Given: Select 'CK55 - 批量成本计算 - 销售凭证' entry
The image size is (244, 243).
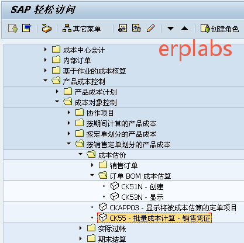Looking at the screenshot, I should 160,218.
